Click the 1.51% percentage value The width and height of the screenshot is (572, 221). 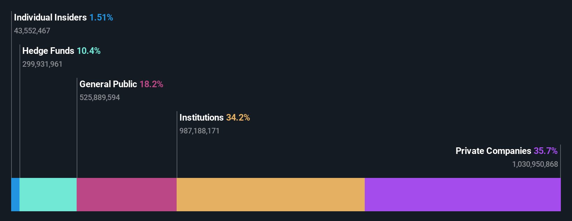[x=101, y=17]
